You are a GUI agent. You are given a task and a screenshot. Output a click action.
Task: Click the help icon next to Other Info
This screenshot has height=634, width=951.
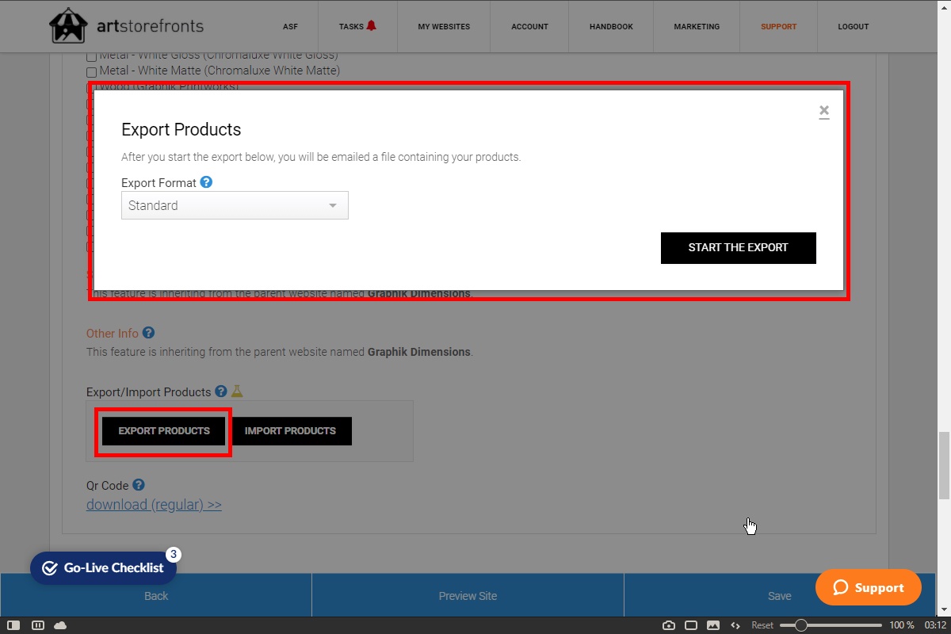[x=148, y=334]
